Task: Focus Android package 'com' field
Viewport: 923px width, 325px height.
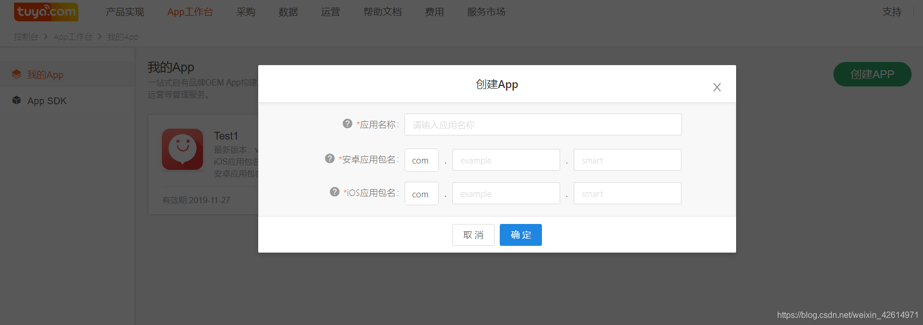Action: 422,160
